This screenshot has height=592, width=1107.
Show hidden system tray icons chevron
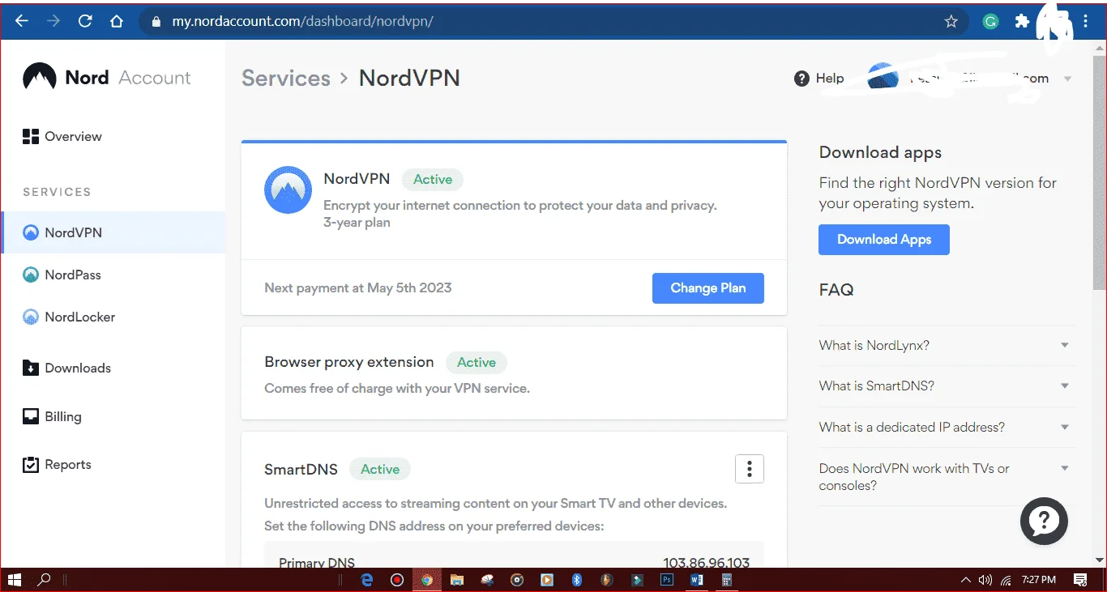[x=965, y=580]
